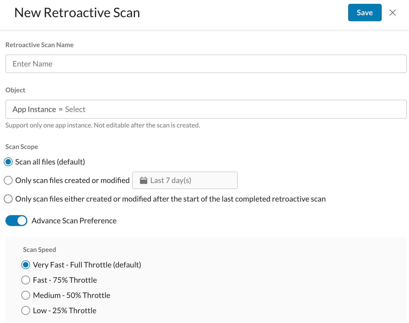Click the Object field label

tap(15, 90)
